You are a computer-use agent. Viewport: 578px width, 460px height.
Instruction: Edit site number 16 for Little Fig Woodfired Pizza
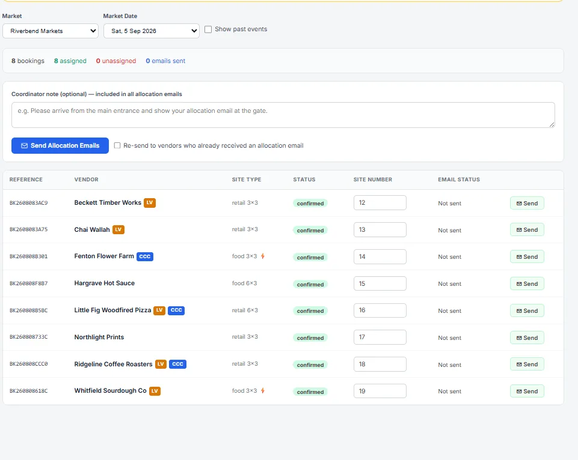(380, 310)
